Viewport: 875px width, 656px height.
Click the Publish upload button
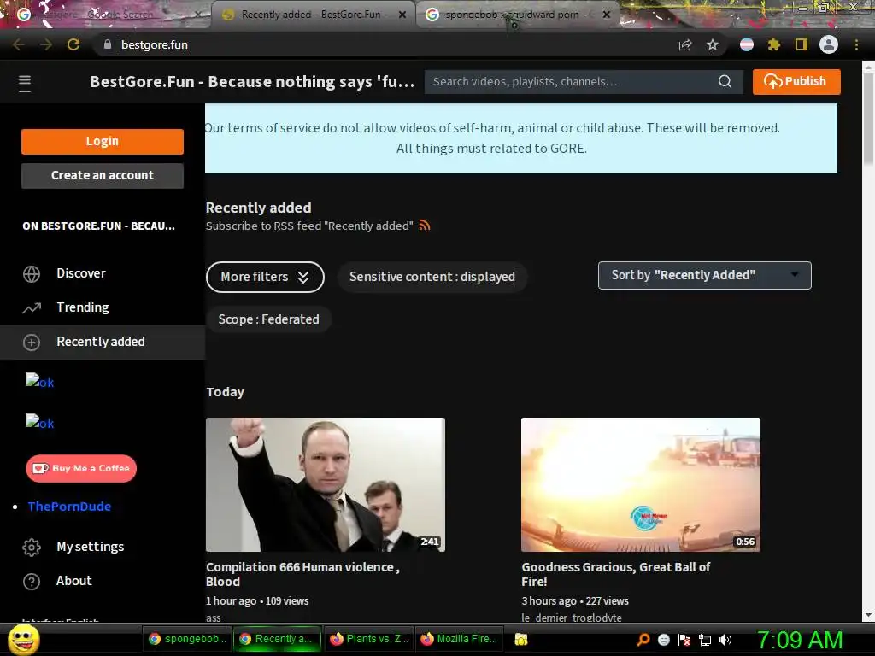click(796, 81)
